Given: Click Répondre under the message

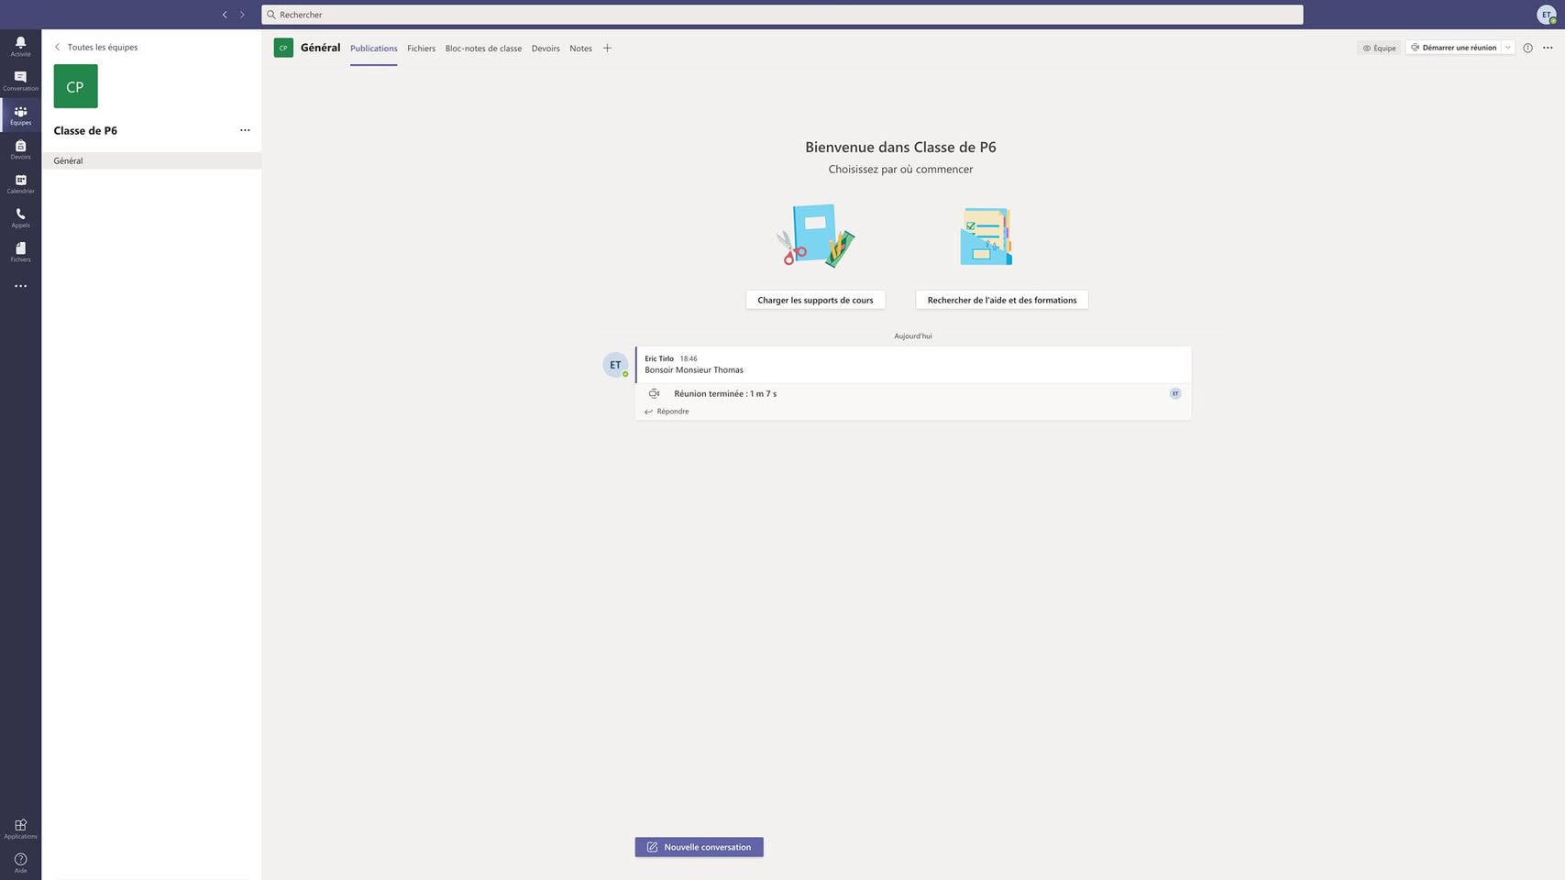Looking at the screenshot, I should point(667,412).
